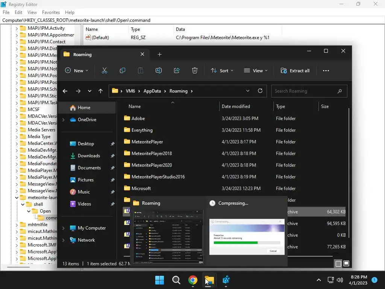
Task: Select the Microsoft folder in Roaming
Action: (x=141, y=189)
